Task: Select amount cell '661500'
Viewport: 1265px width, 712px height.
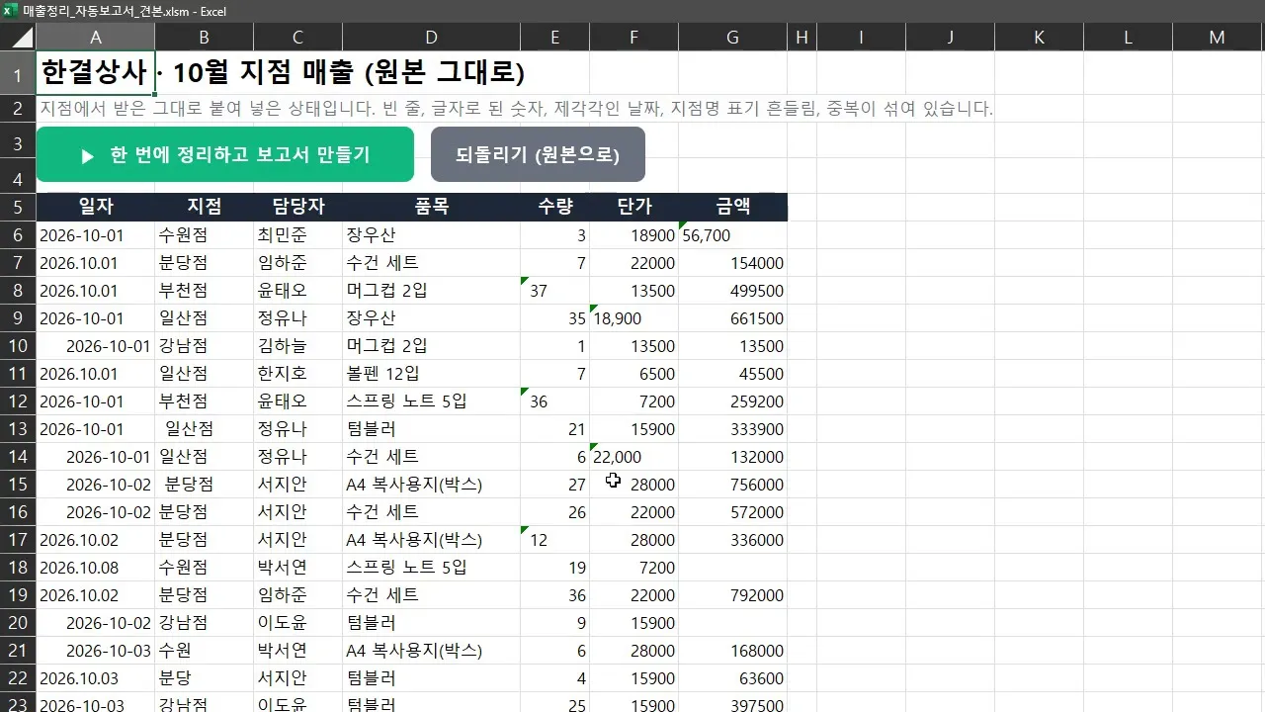Action: click(x=732, y=318)
